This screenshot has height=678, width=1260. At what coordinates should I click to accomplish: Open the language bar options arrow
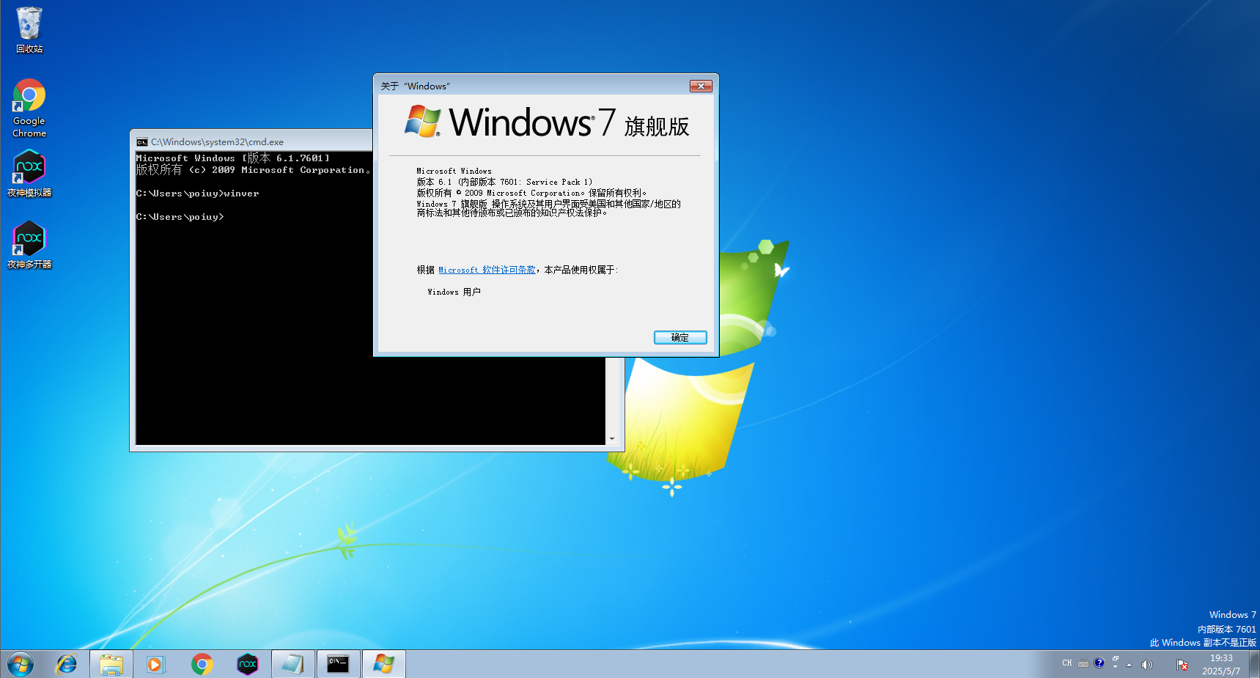(1116, 668)
